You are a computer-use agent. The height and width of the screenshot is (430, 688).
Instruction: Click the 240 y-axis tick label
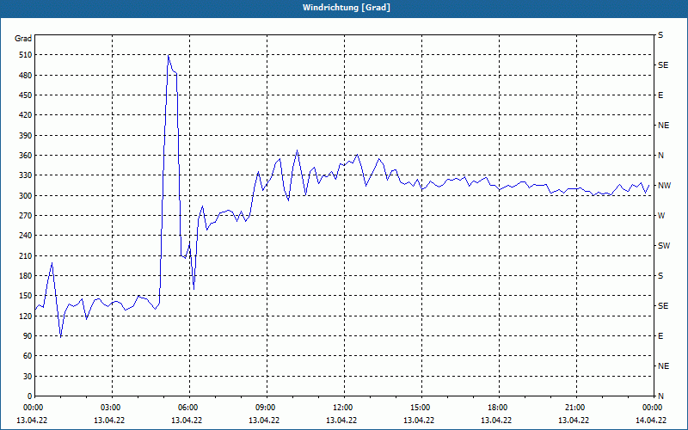[26, 236]
